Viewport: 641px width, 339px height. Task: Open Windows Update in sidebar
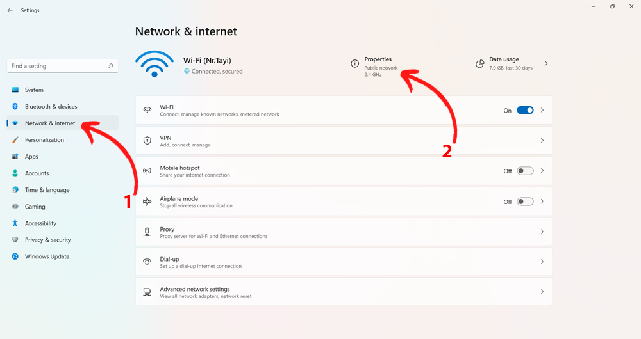point(47,256)
